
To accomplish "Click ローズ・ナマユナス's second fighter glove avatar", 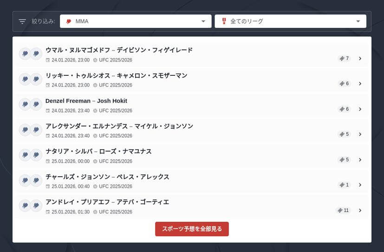I will pyautogui.click(x=36, y=155).
